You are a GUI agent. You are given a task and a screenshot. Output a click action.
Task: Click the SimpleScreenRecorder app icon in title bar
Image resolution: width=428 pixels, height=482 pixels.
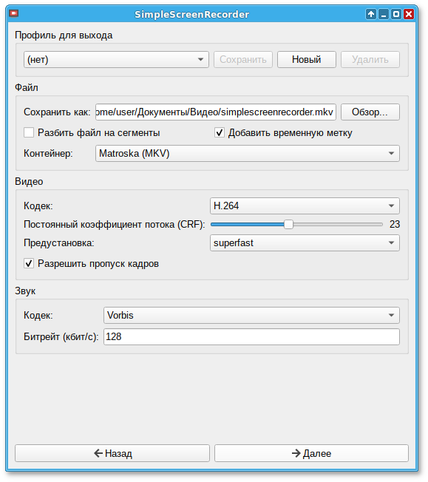tap(14, 13)
